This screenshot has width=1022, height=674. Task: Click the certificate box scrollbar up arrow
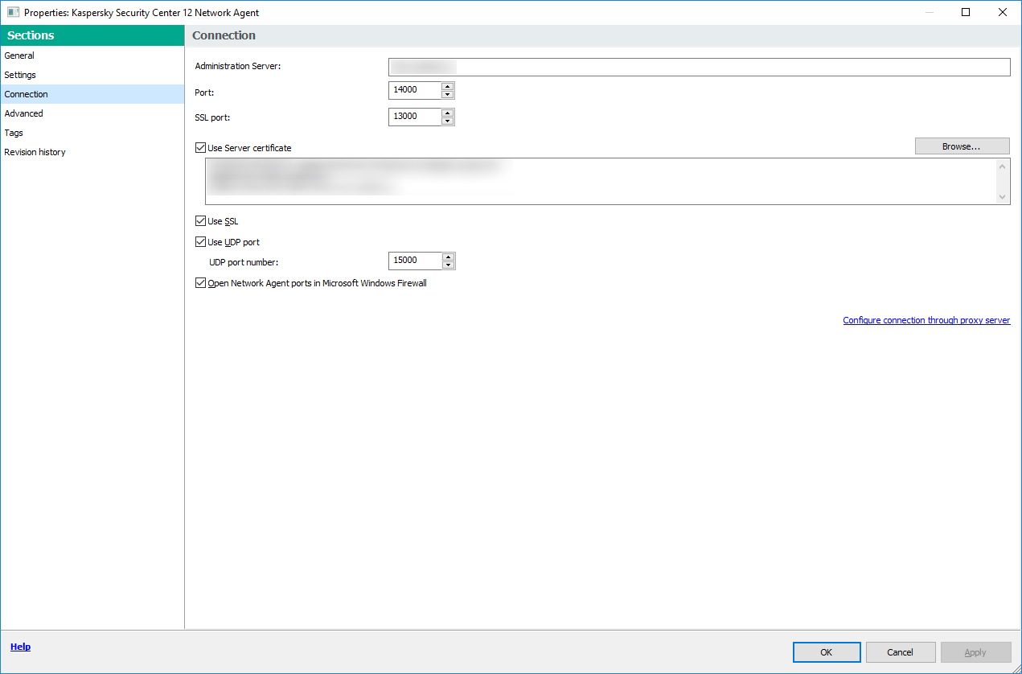[x=1003, y=166]
